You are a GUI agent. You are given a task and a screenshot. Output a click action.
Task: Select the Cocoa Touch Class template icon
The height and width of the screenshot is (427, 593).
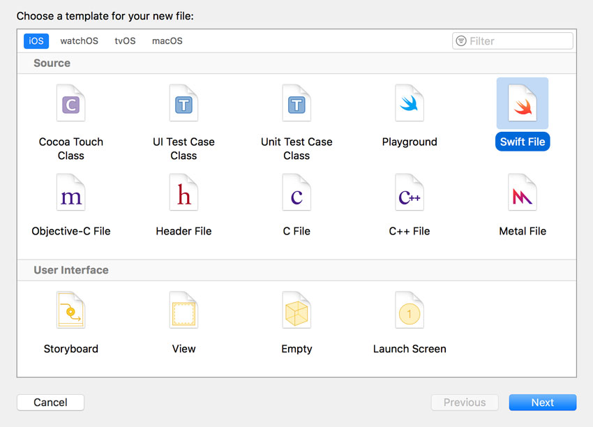(70, 103)
